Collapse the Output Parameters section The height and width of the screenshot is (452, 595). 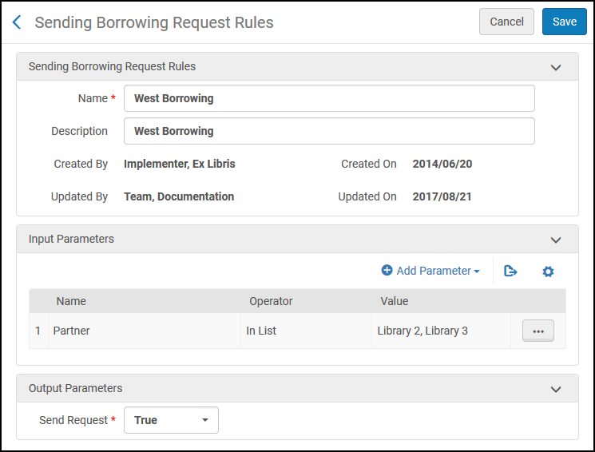click(x=556, y=390)
